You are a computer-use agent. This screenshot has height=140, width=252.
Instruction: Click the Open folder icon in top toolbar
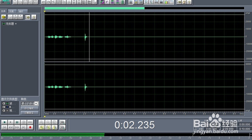click(20, 2)
